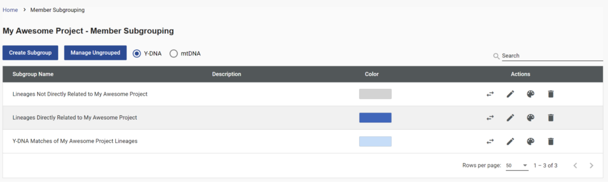This screenshot has width=608, height=182.
Task: Delete the Lineages Directly Related subgroup
Action: click(551, 118)
